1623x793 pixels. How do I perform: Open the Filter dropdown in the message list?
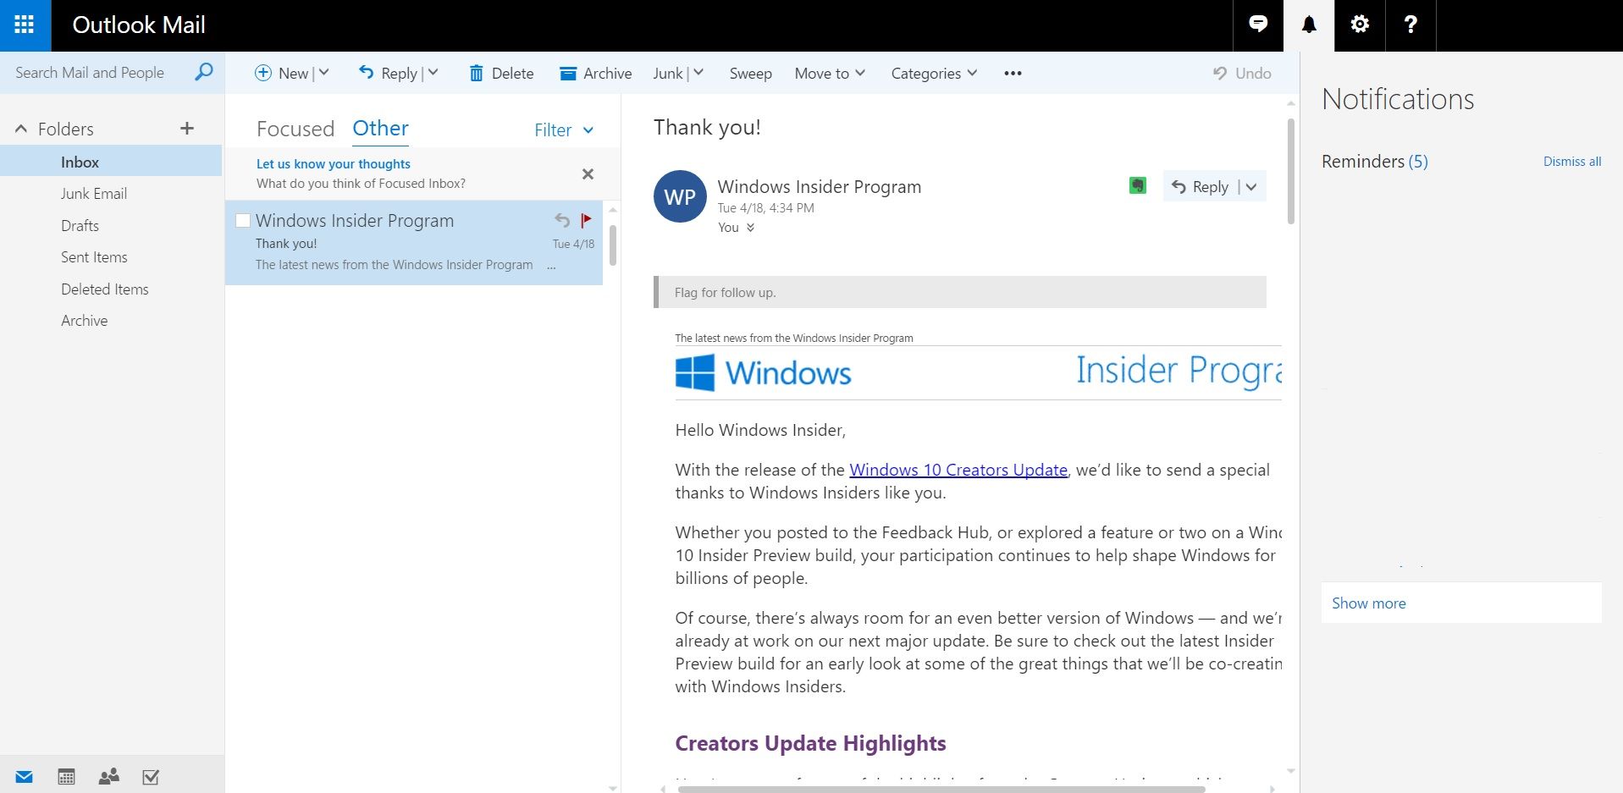562,129
